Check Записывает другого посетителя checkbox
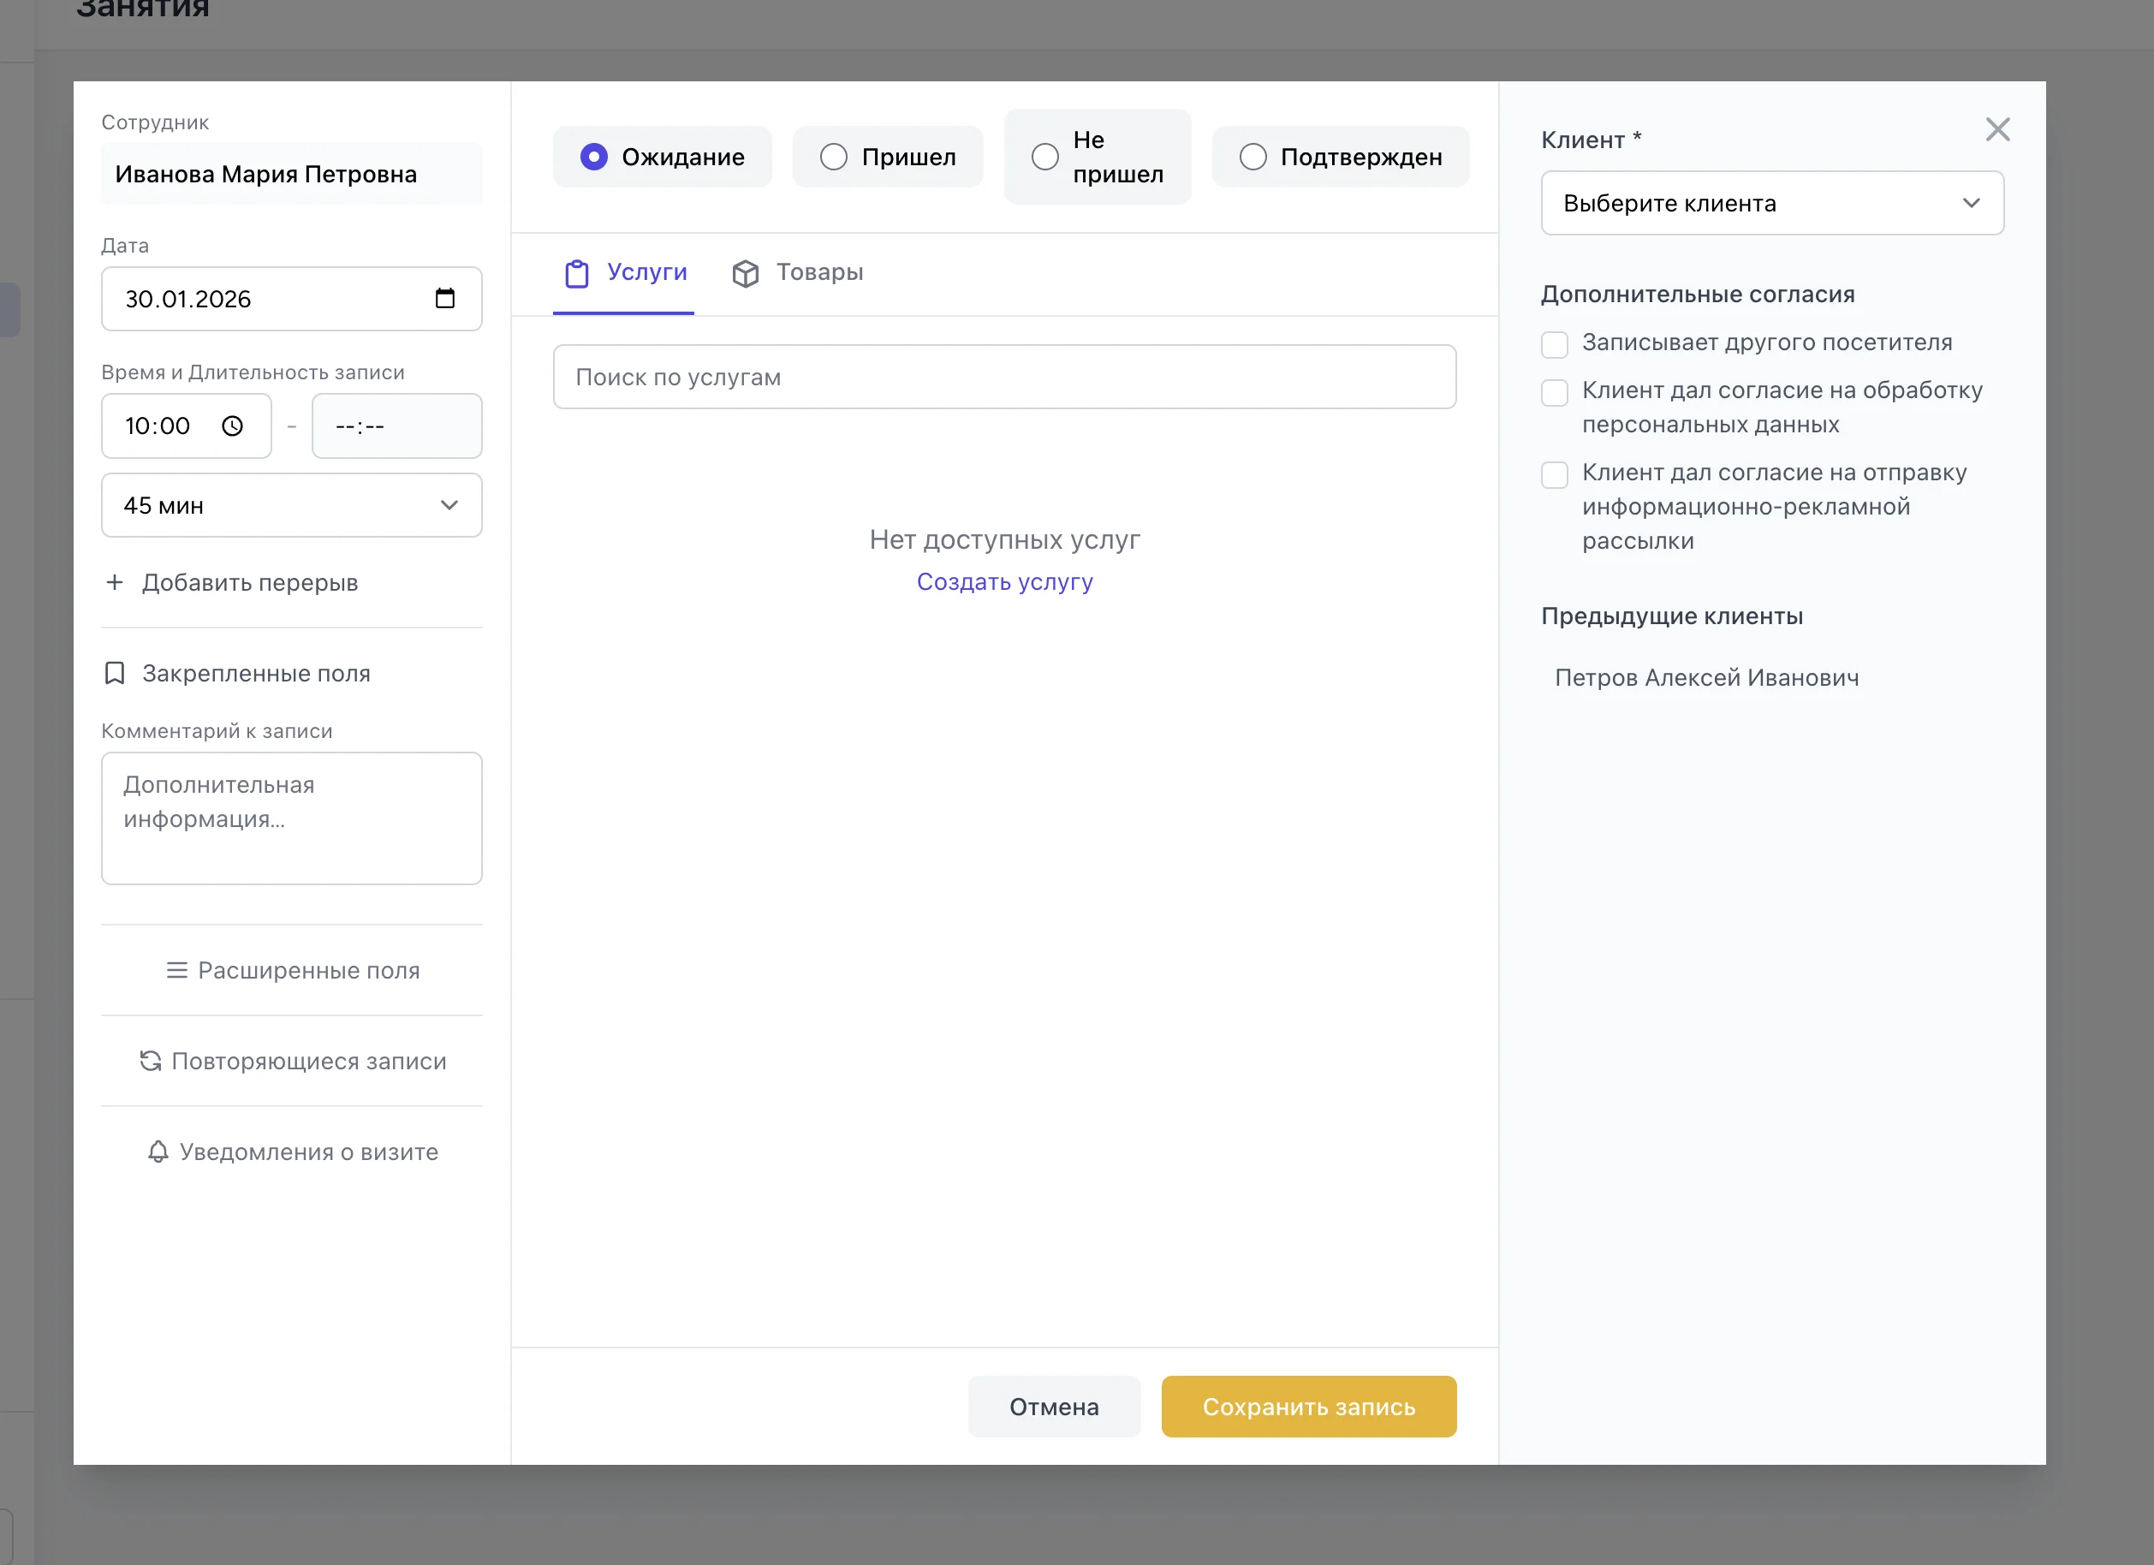The image size is (2154, 1565). click(x=1555, y=344)
